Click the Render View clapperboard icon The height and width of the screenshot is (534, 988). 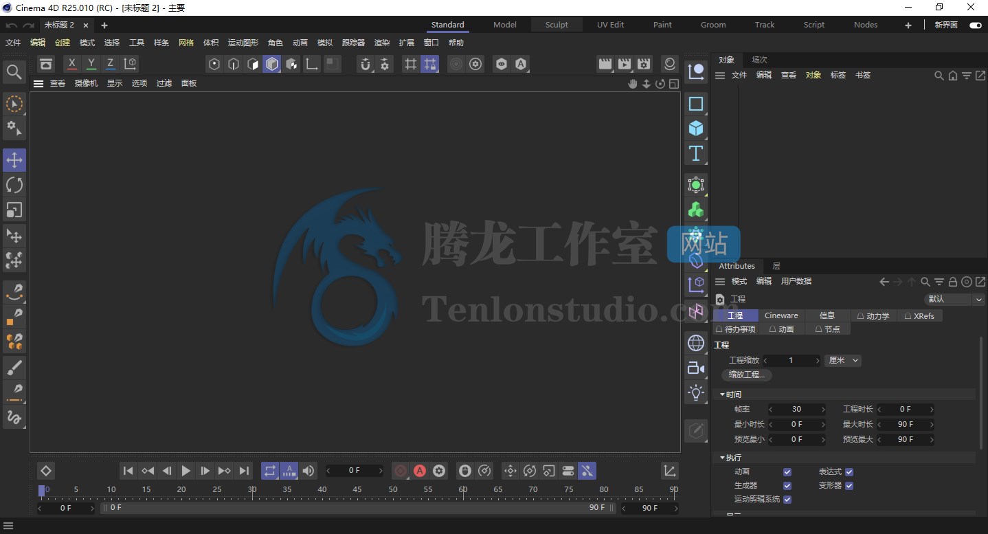(x=605, y=64)
